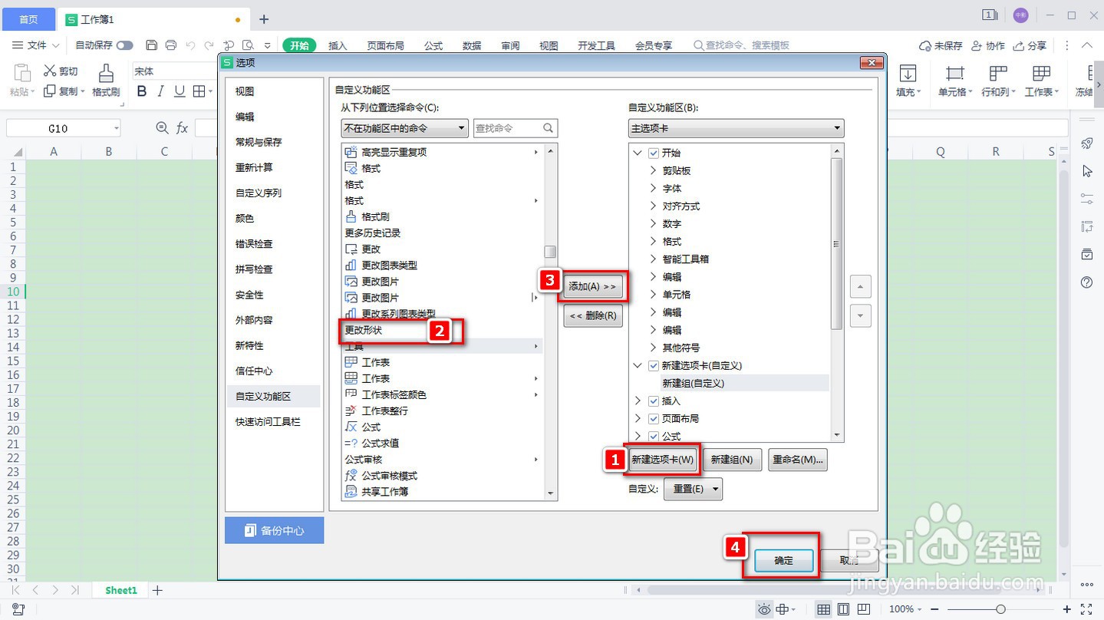Open the 单元格 (Cells) icon
Viewport: 1104px width, 620px height.
tap(954, 79)
